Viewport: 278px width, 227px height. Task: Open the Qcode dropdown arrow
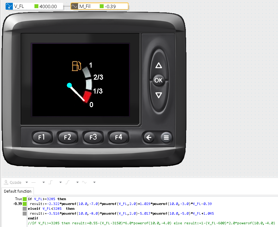[x=27, y=182]
